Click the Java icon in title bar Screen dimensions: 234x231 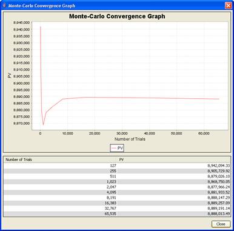4,5
